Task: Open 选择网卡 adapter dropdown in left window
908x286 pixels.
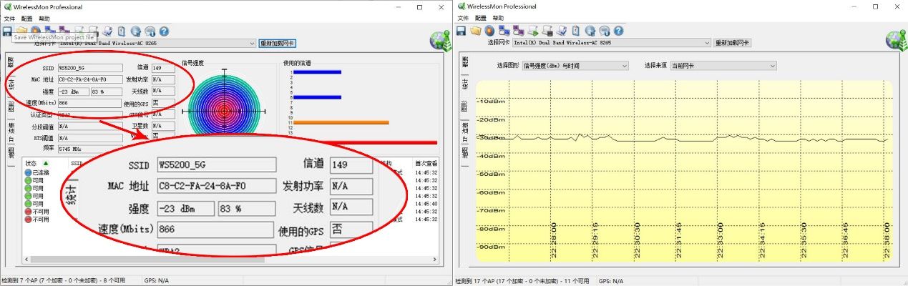Action: click(157, 43)
